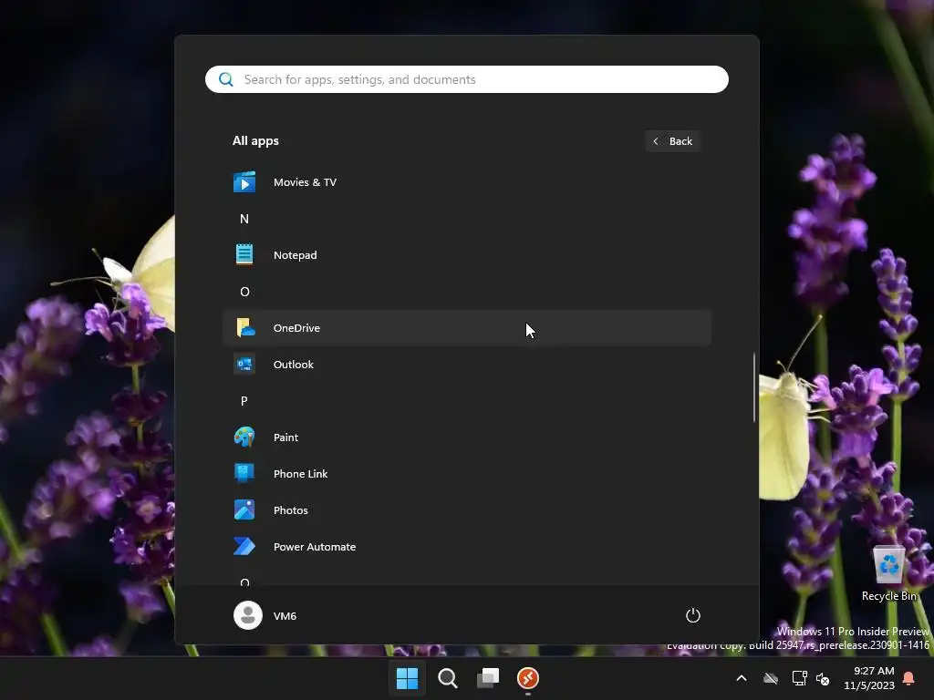The height and width of the screenshot is (700, 934).
Task: Click the P letter group header
Action: click(x=244, y=401)
